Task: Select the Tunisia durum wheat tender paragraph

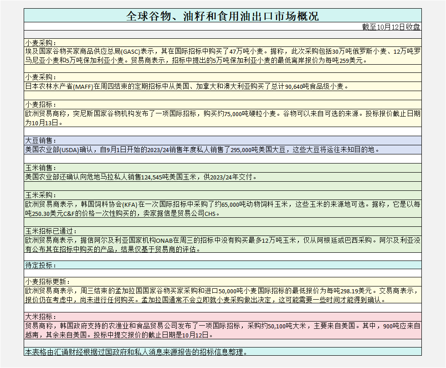Action: click(x=223, y=118)
